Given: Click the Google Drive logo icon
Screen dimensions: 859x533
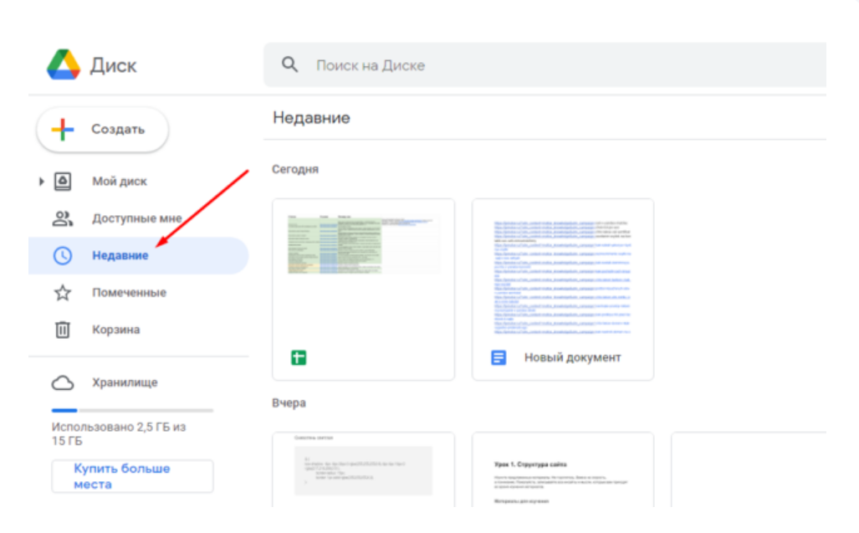Looking at the screenshot, I should [x=63, y=65].
